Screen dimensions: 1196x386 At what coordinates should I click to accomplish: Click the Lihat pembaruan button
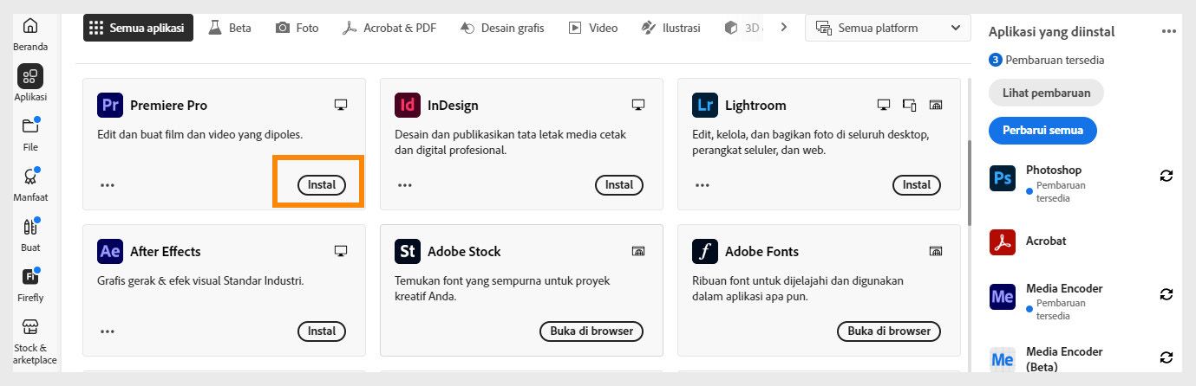pos(1046,93)
